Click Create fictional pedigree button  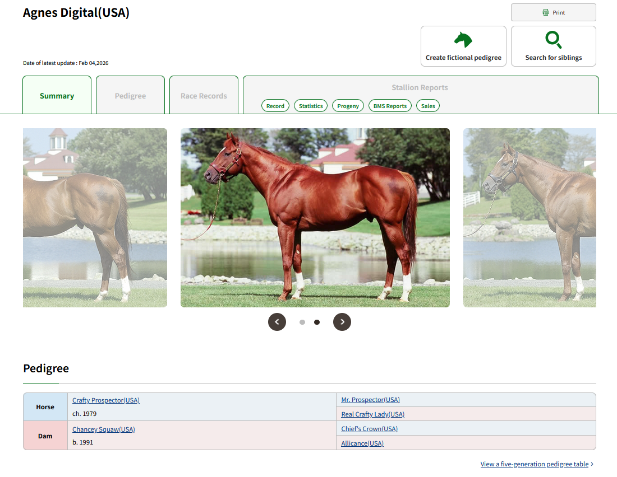(463, 46)
